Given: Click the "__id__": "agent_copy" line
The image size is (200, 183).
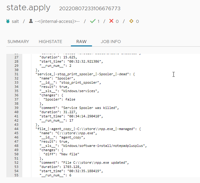Looking at the screenshot, I should [62, 137].
